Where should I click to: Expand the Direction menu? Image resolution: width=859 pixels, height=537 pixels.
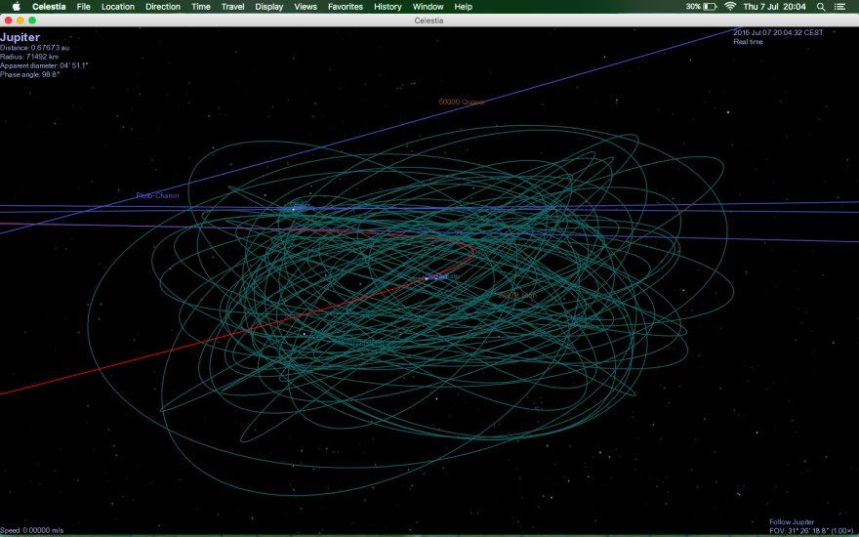pos(163,7)
